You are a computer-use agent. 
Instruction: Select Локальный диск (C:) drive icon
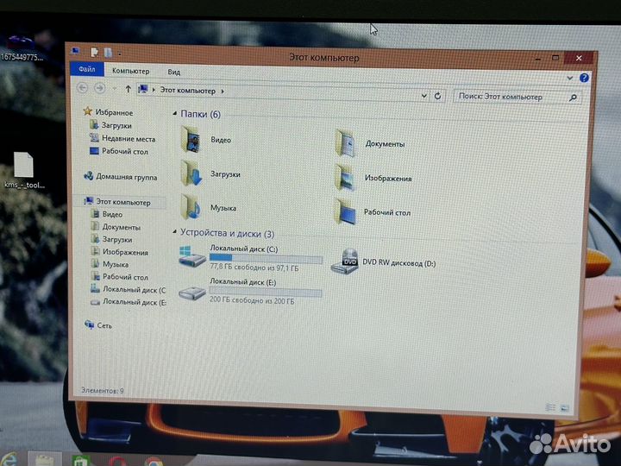pyautogui.click(x=191, y=256)
